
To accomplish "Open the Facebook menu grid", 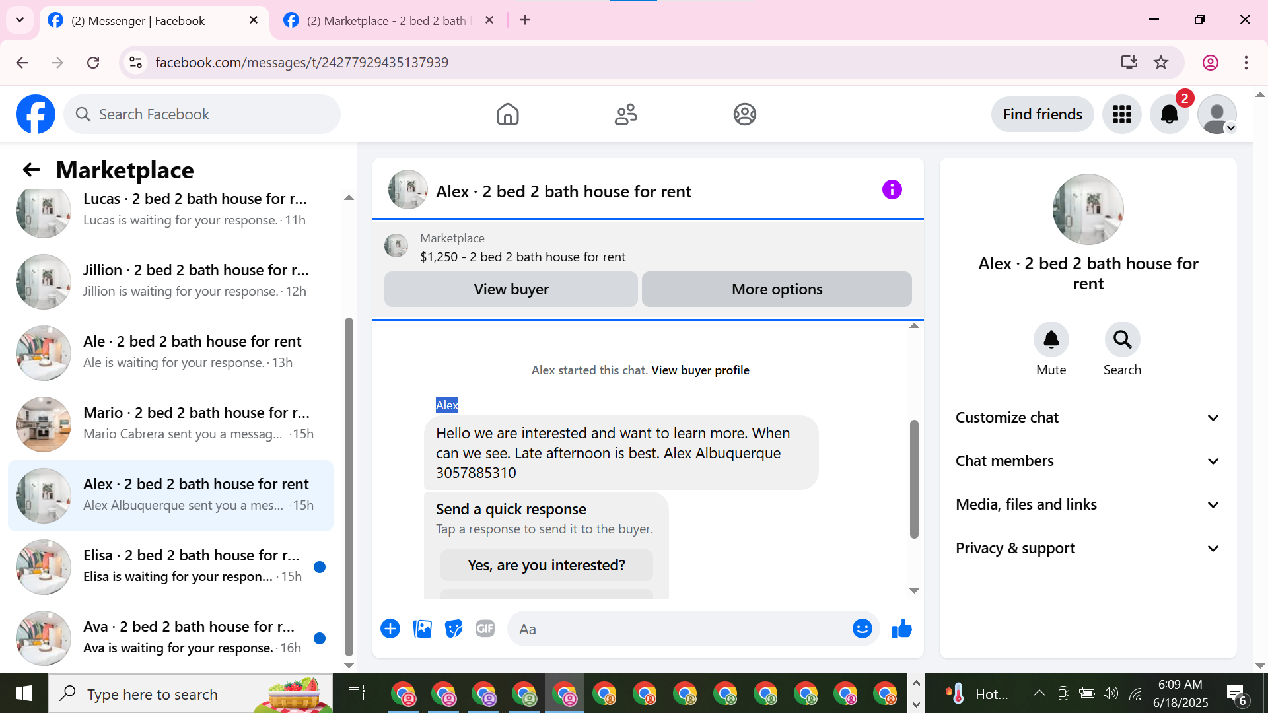I will (1122, 114).
